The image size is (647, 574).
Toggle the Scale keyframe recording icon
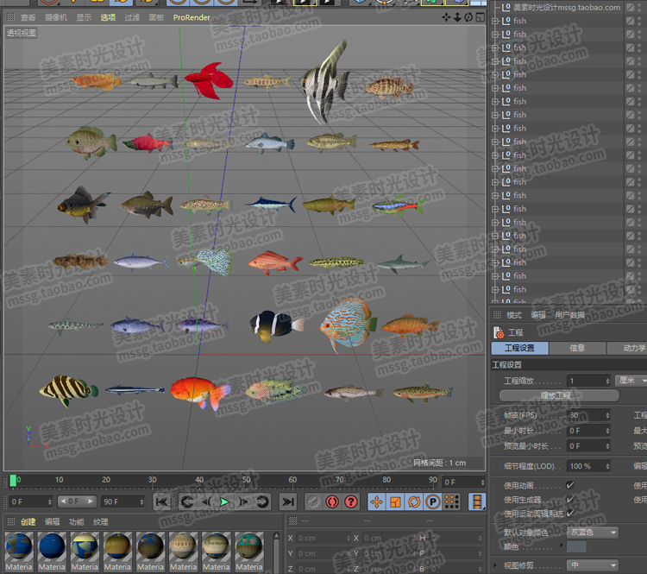tap(396, 501)
